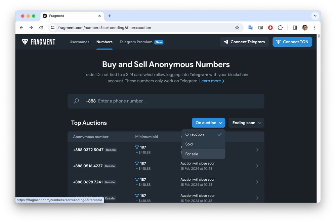Click Resale badge on +888 0516 4237
The width and height of the screenshot is (336, 223).
(x=110, y=166)
